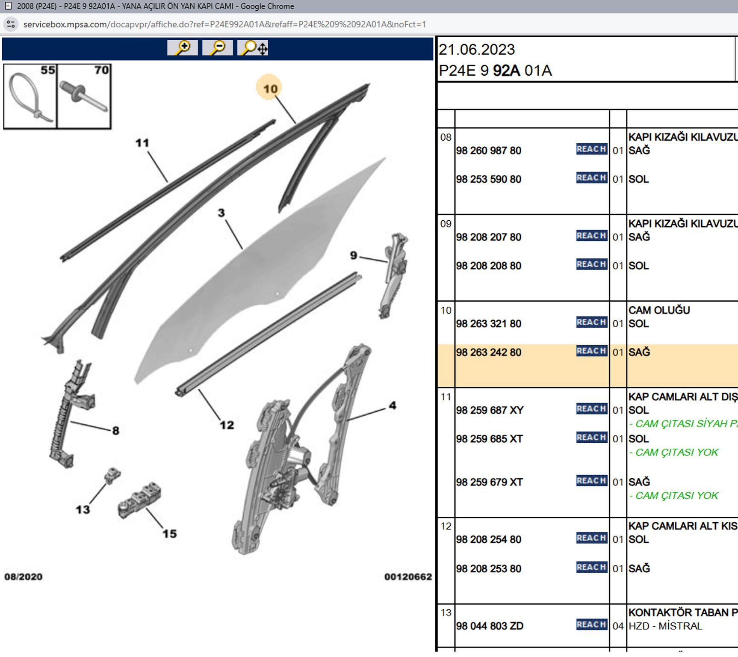Screen dimensions: 738x657
Task: Click callout number 15 on the diagram
Action: coord(169,534)
